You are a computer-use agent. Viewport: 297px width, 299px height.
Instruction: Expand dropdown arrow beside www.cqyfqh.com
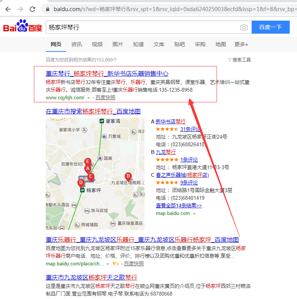[x=88, y=98]
